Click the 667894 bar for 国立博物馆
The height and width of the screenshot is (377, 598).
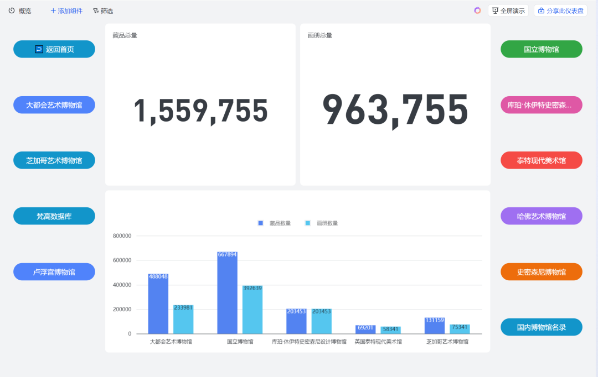[x=228, y=293]
